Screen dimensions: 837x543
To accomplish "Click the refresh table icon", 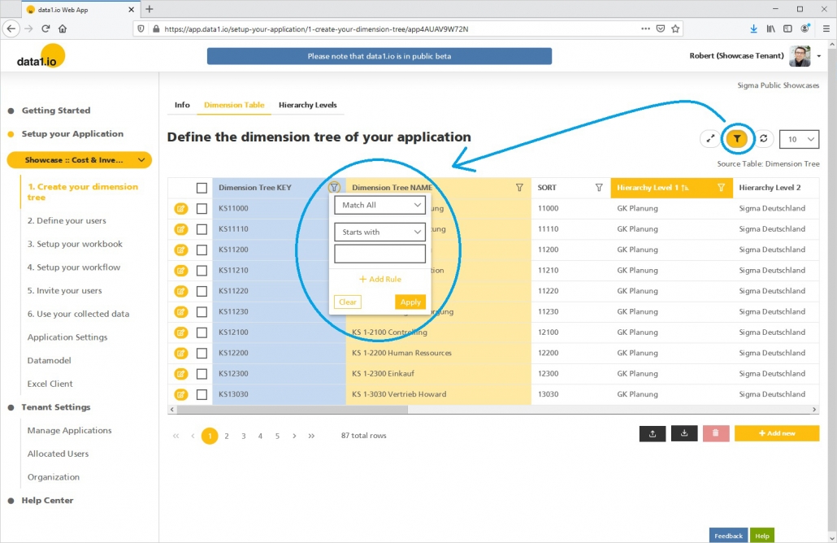I will pyautogui.click(x=763, y=139).
